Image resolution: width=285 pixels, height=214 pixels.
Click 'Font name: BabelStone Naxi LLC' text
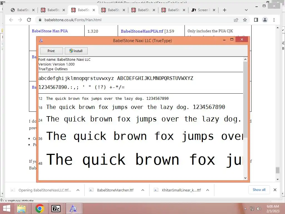click(x=64, y=60)
